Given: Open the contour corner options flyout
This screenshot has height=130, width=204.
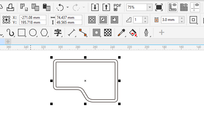Looking at the screenshot, I should pos(193,20).
